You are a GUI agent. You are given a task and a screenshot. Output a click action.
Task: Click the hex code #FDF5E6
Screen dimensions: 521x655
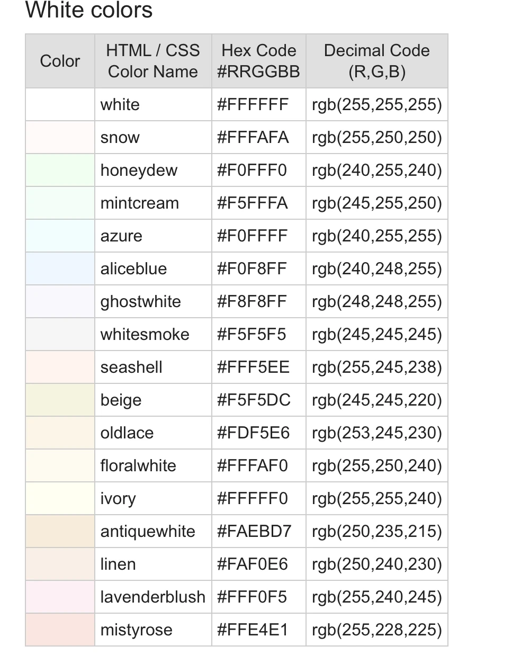(x=253, y=433)
